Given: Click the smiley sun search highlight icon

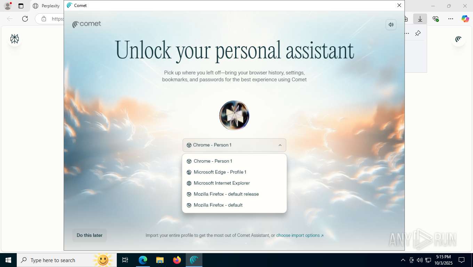Looking at the screenshot, I should (103, 260).
